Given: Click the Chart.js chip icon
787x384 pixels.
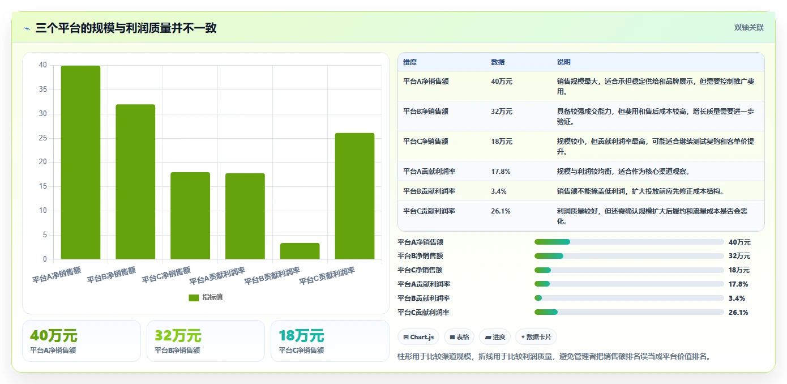Looking at the screenshot, I should (406, 337).
